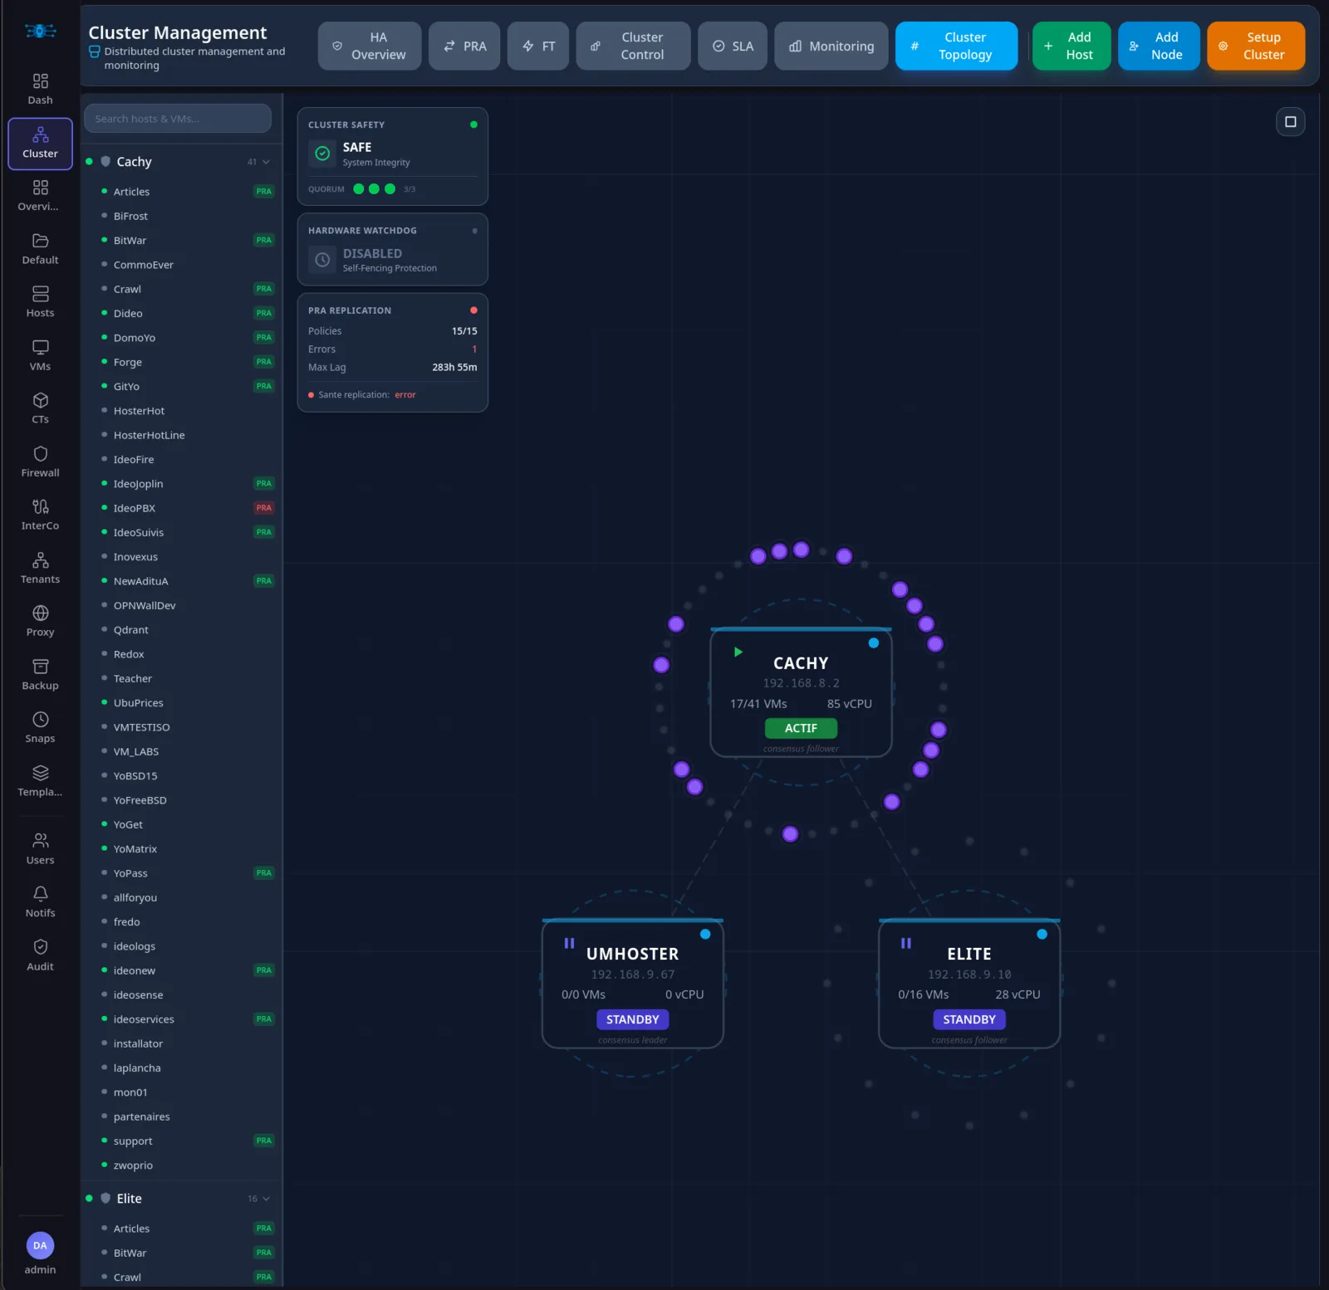Click the Add Node button
The height and width of the screenshot is (1290, 1329).
click(1159, 46)
